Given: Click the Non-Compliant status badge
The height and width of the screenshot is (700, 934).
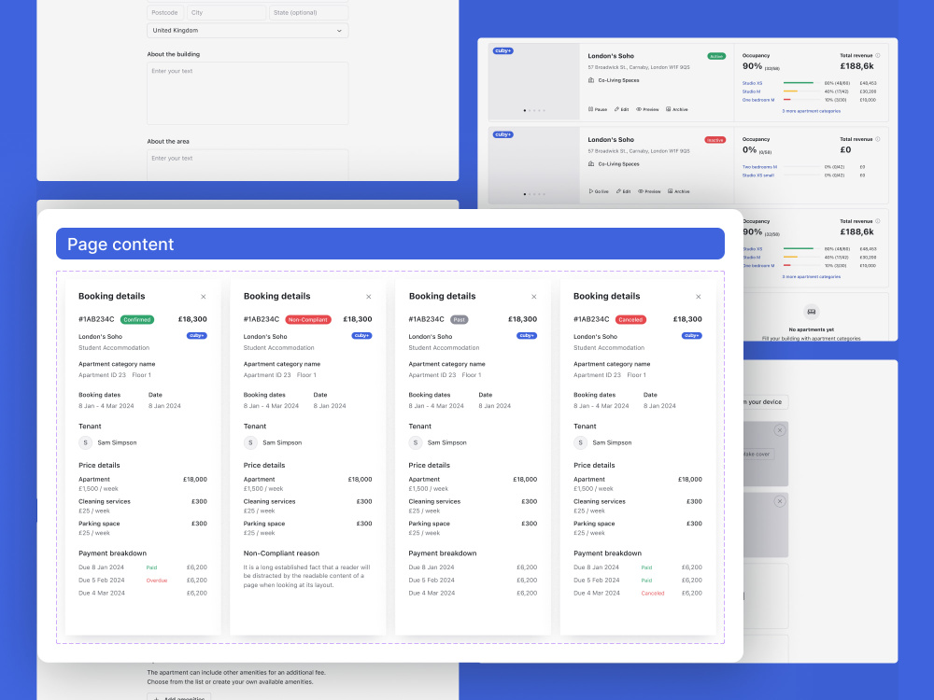Looking at the screenshot, I should click(x=308, y=319).
